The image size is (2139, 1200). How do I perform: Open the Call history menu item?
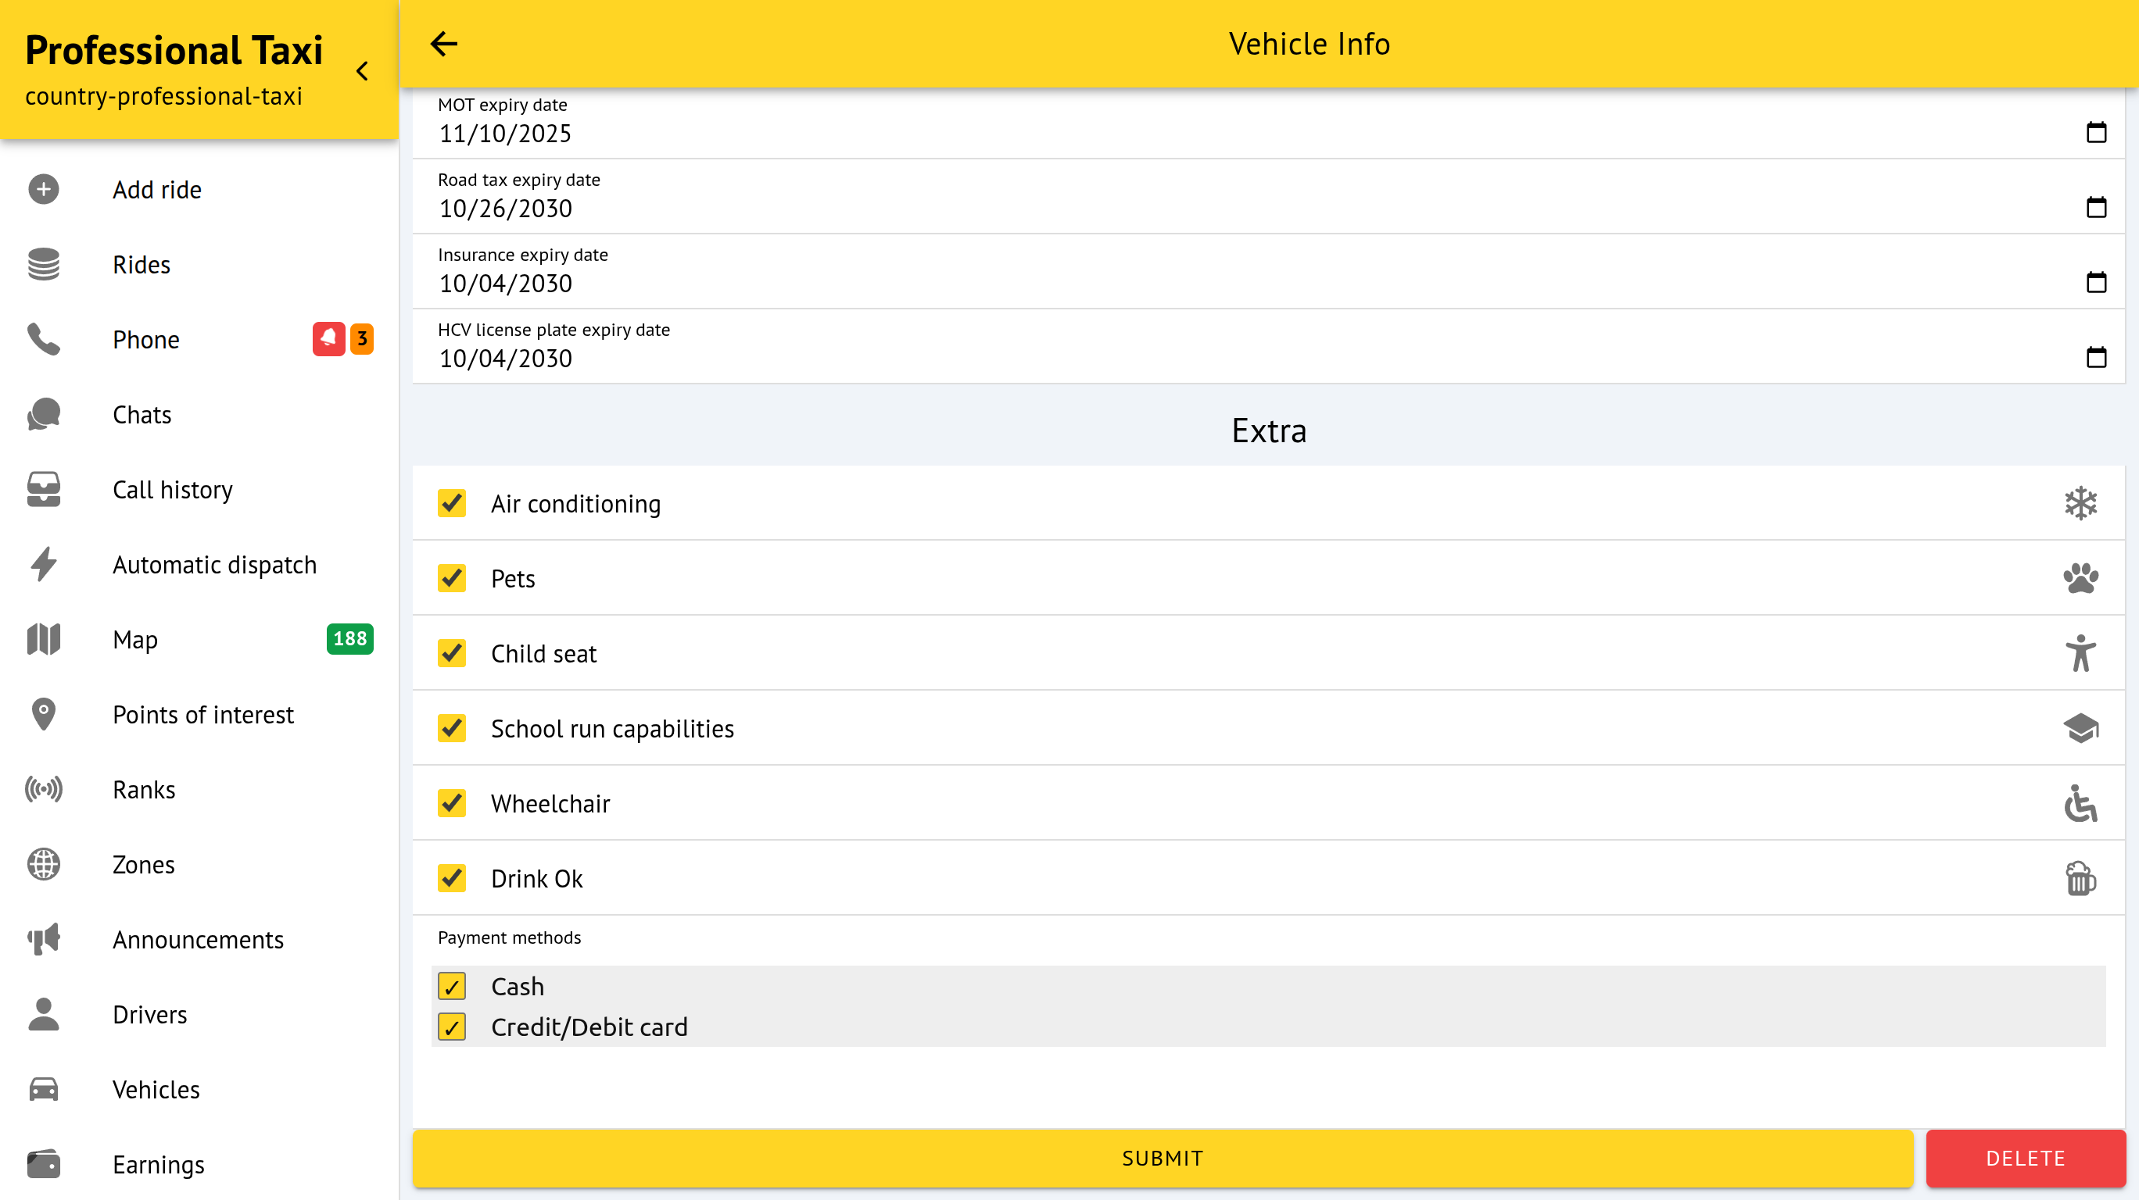(x=173, y=490)
